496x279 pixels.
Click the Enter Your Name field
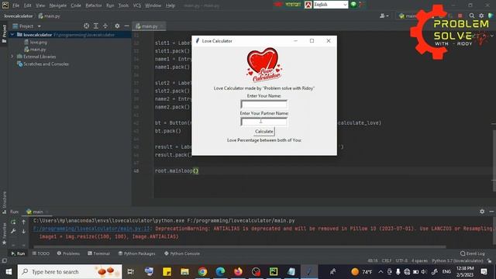click(263, 105)
